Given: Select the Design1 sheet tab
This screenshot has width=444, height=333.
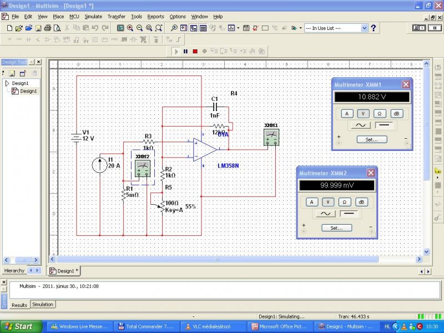Looking at the screenshot, I should coord(64,271).
